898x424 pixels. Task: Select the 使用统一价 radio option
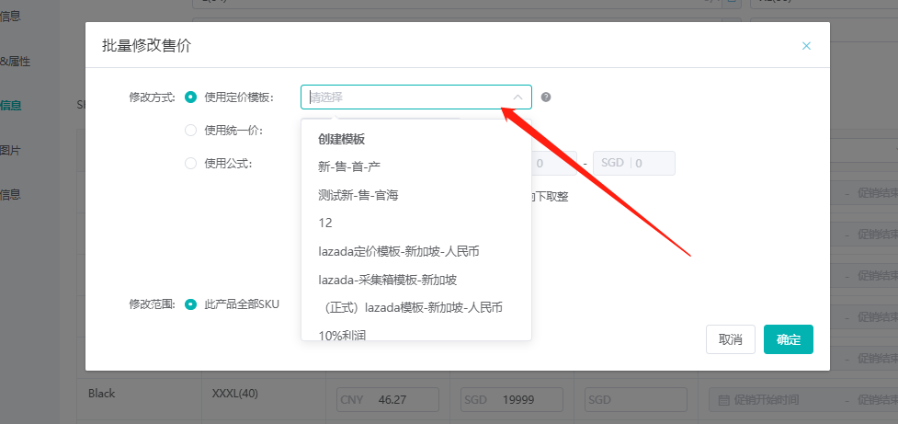coord(191,131)
